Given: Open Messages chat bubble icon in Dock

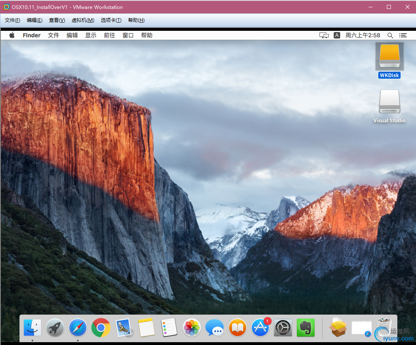Looking at the screenshot, I should coord(214,328).
